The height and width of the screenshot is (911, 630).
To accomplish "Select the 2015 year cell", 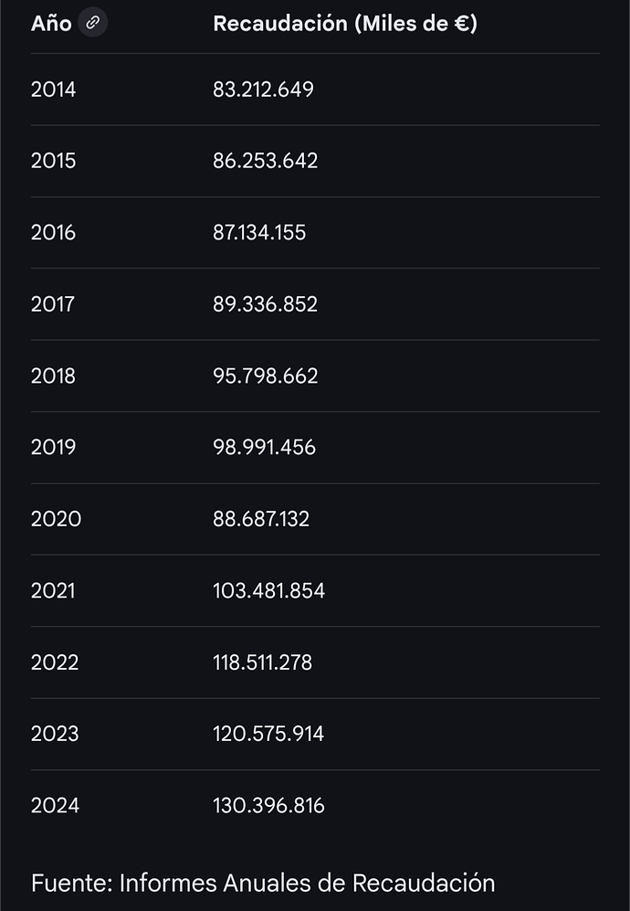I will click(54, 161).
